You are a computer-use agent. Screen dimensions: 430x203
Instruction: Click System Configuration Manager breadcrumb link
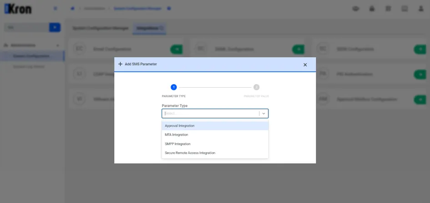(138, 9)
